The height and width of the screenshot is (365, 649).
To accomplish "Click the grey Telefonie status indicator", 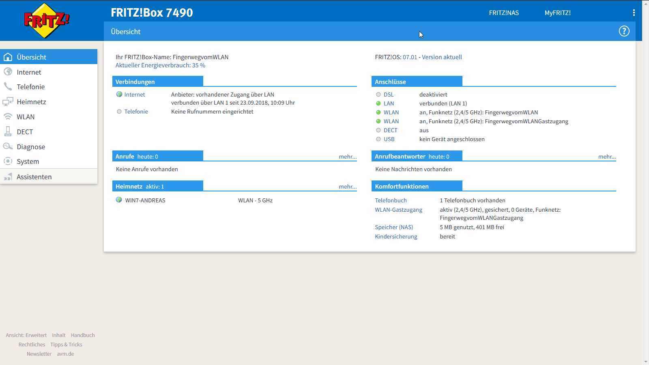I will click(119, 112).
